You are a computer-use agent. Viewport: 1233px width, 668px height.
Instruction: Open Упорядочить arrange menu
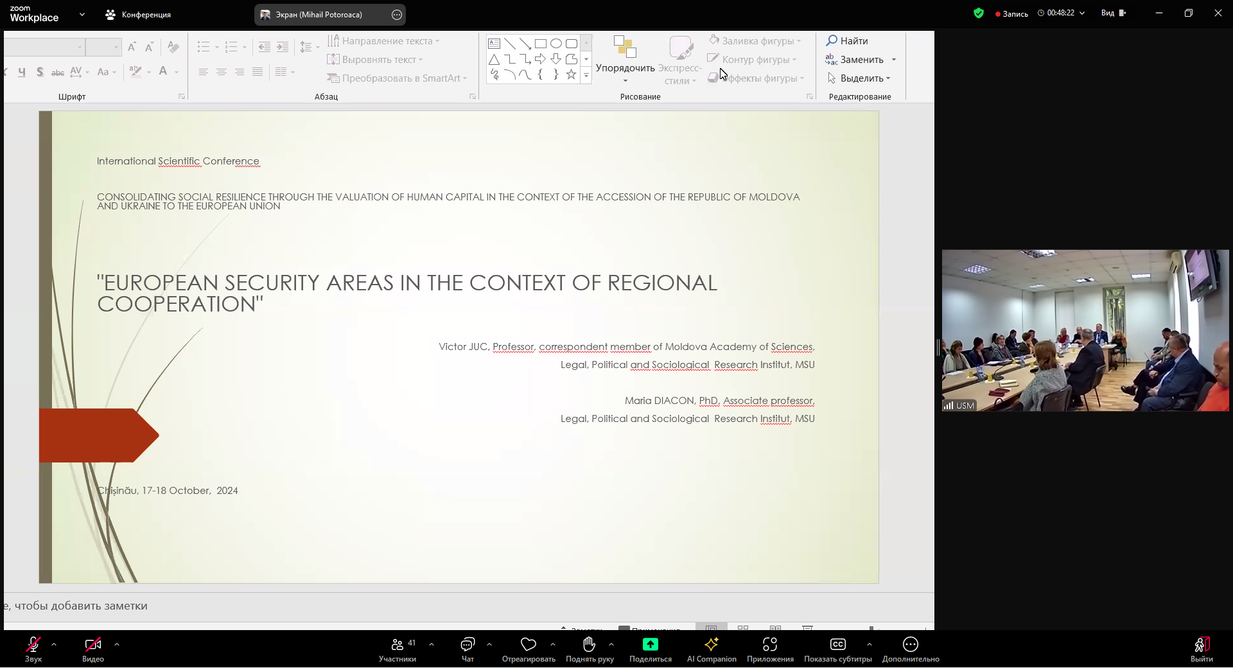tap(625, 60)
